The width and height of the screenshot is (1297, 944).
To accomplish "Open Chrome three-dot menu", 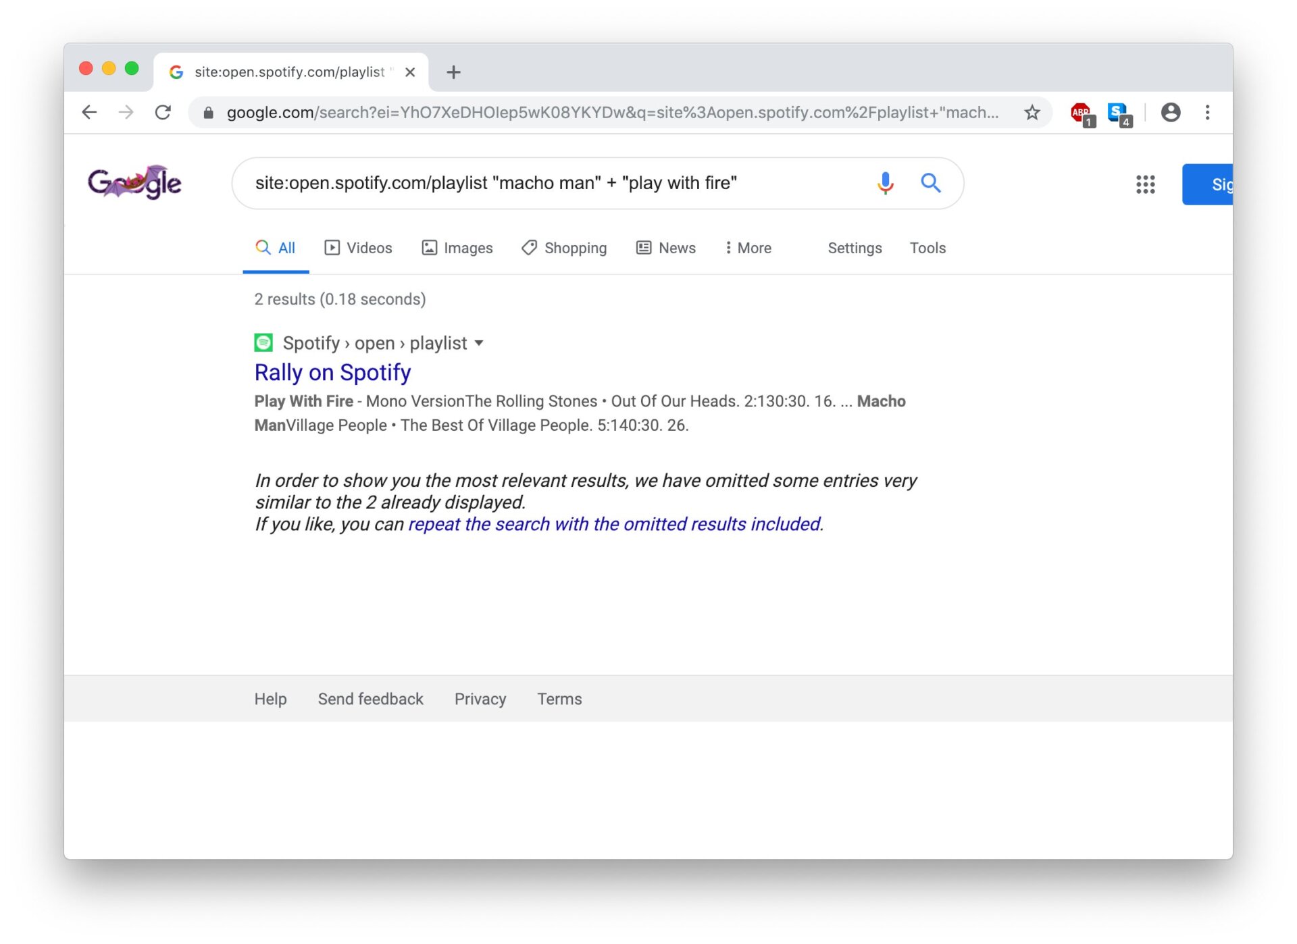I will point(1207,112).
